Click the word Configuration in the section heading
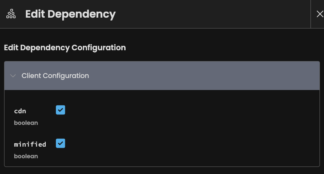 [99, 48]
